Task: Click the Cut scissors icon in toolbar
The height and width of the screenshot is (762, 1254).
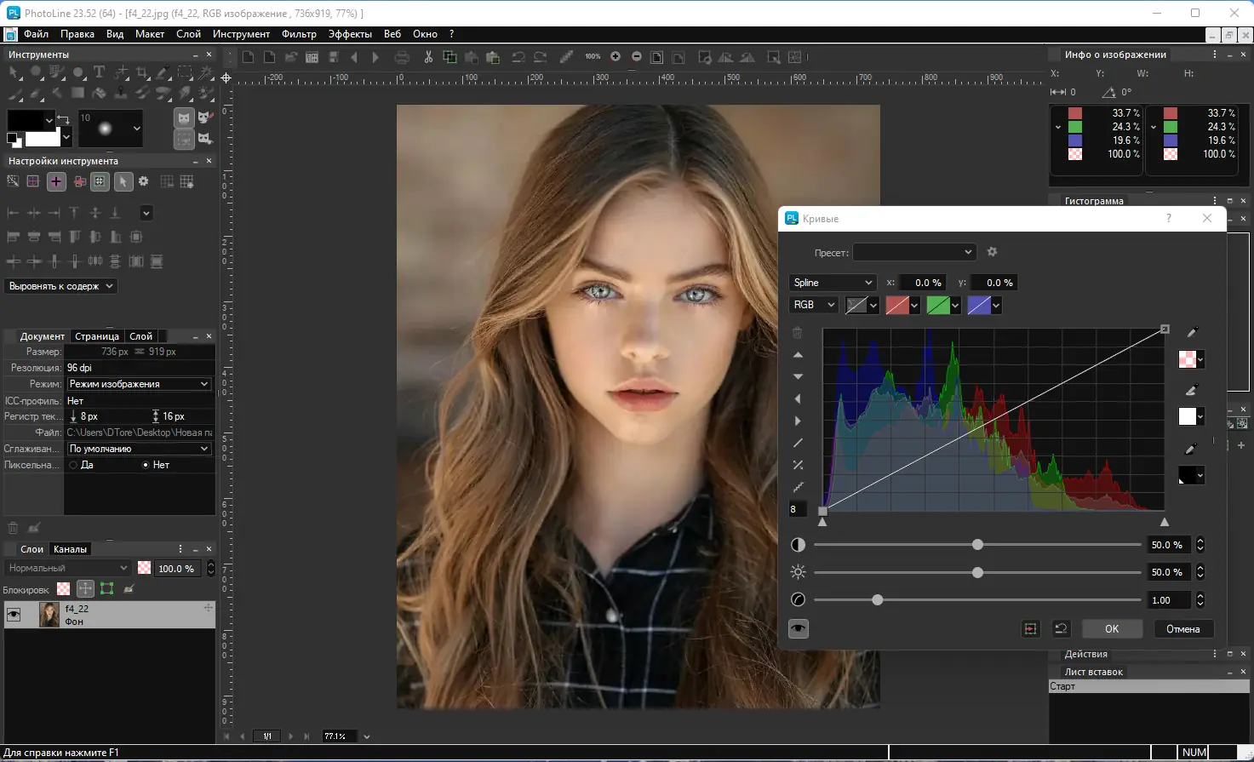Action: click(428, 57)
